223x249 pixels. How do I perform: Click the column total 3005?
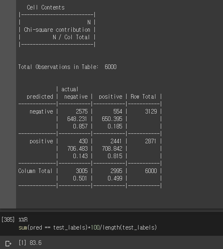(x=82, y=171)
